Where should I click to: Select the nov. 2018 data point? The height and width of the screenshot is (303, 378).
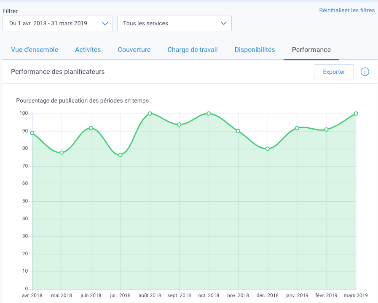238,131
